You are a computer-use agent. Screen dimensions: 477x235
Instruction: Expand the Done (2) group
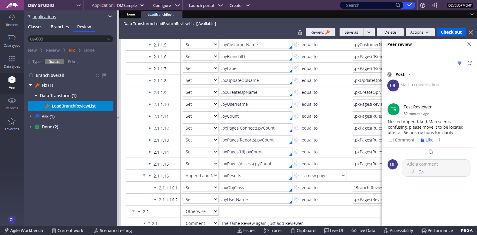click(x=30, y=127)
